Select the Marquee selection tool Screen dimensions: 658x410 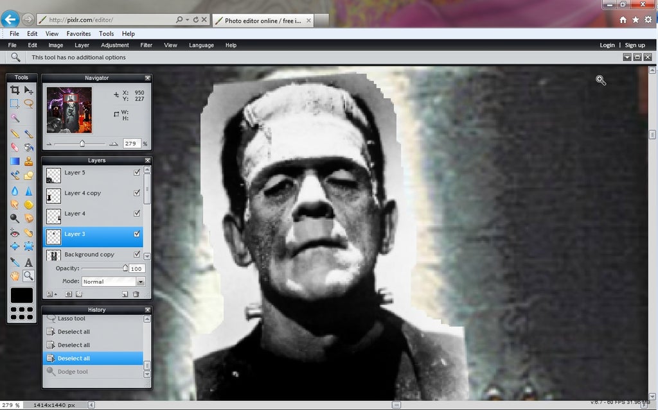[x=15, y=103]
